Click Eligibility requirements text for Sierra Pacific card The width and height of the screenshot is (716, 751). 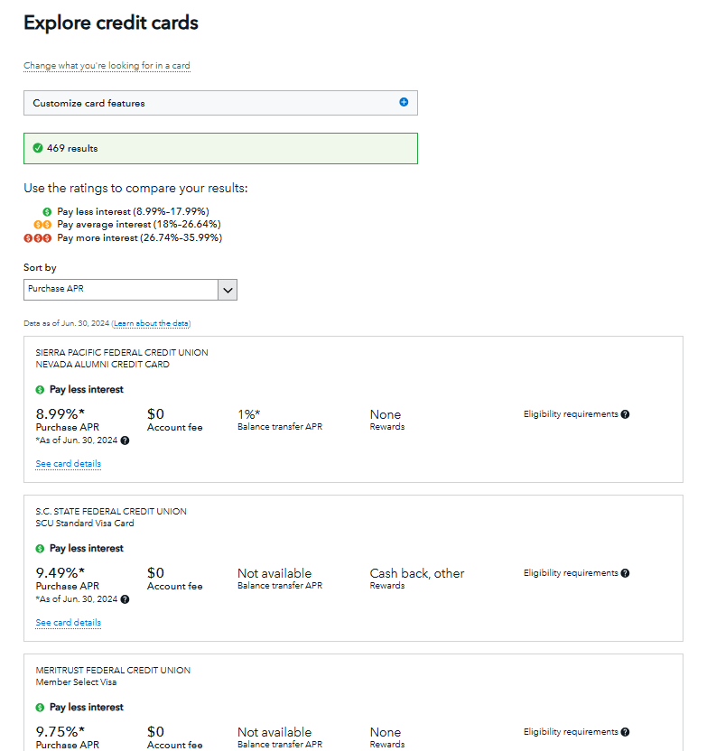570,414
